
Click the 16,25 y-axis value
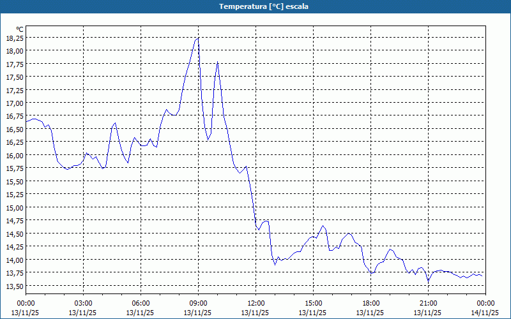[14, 142]
